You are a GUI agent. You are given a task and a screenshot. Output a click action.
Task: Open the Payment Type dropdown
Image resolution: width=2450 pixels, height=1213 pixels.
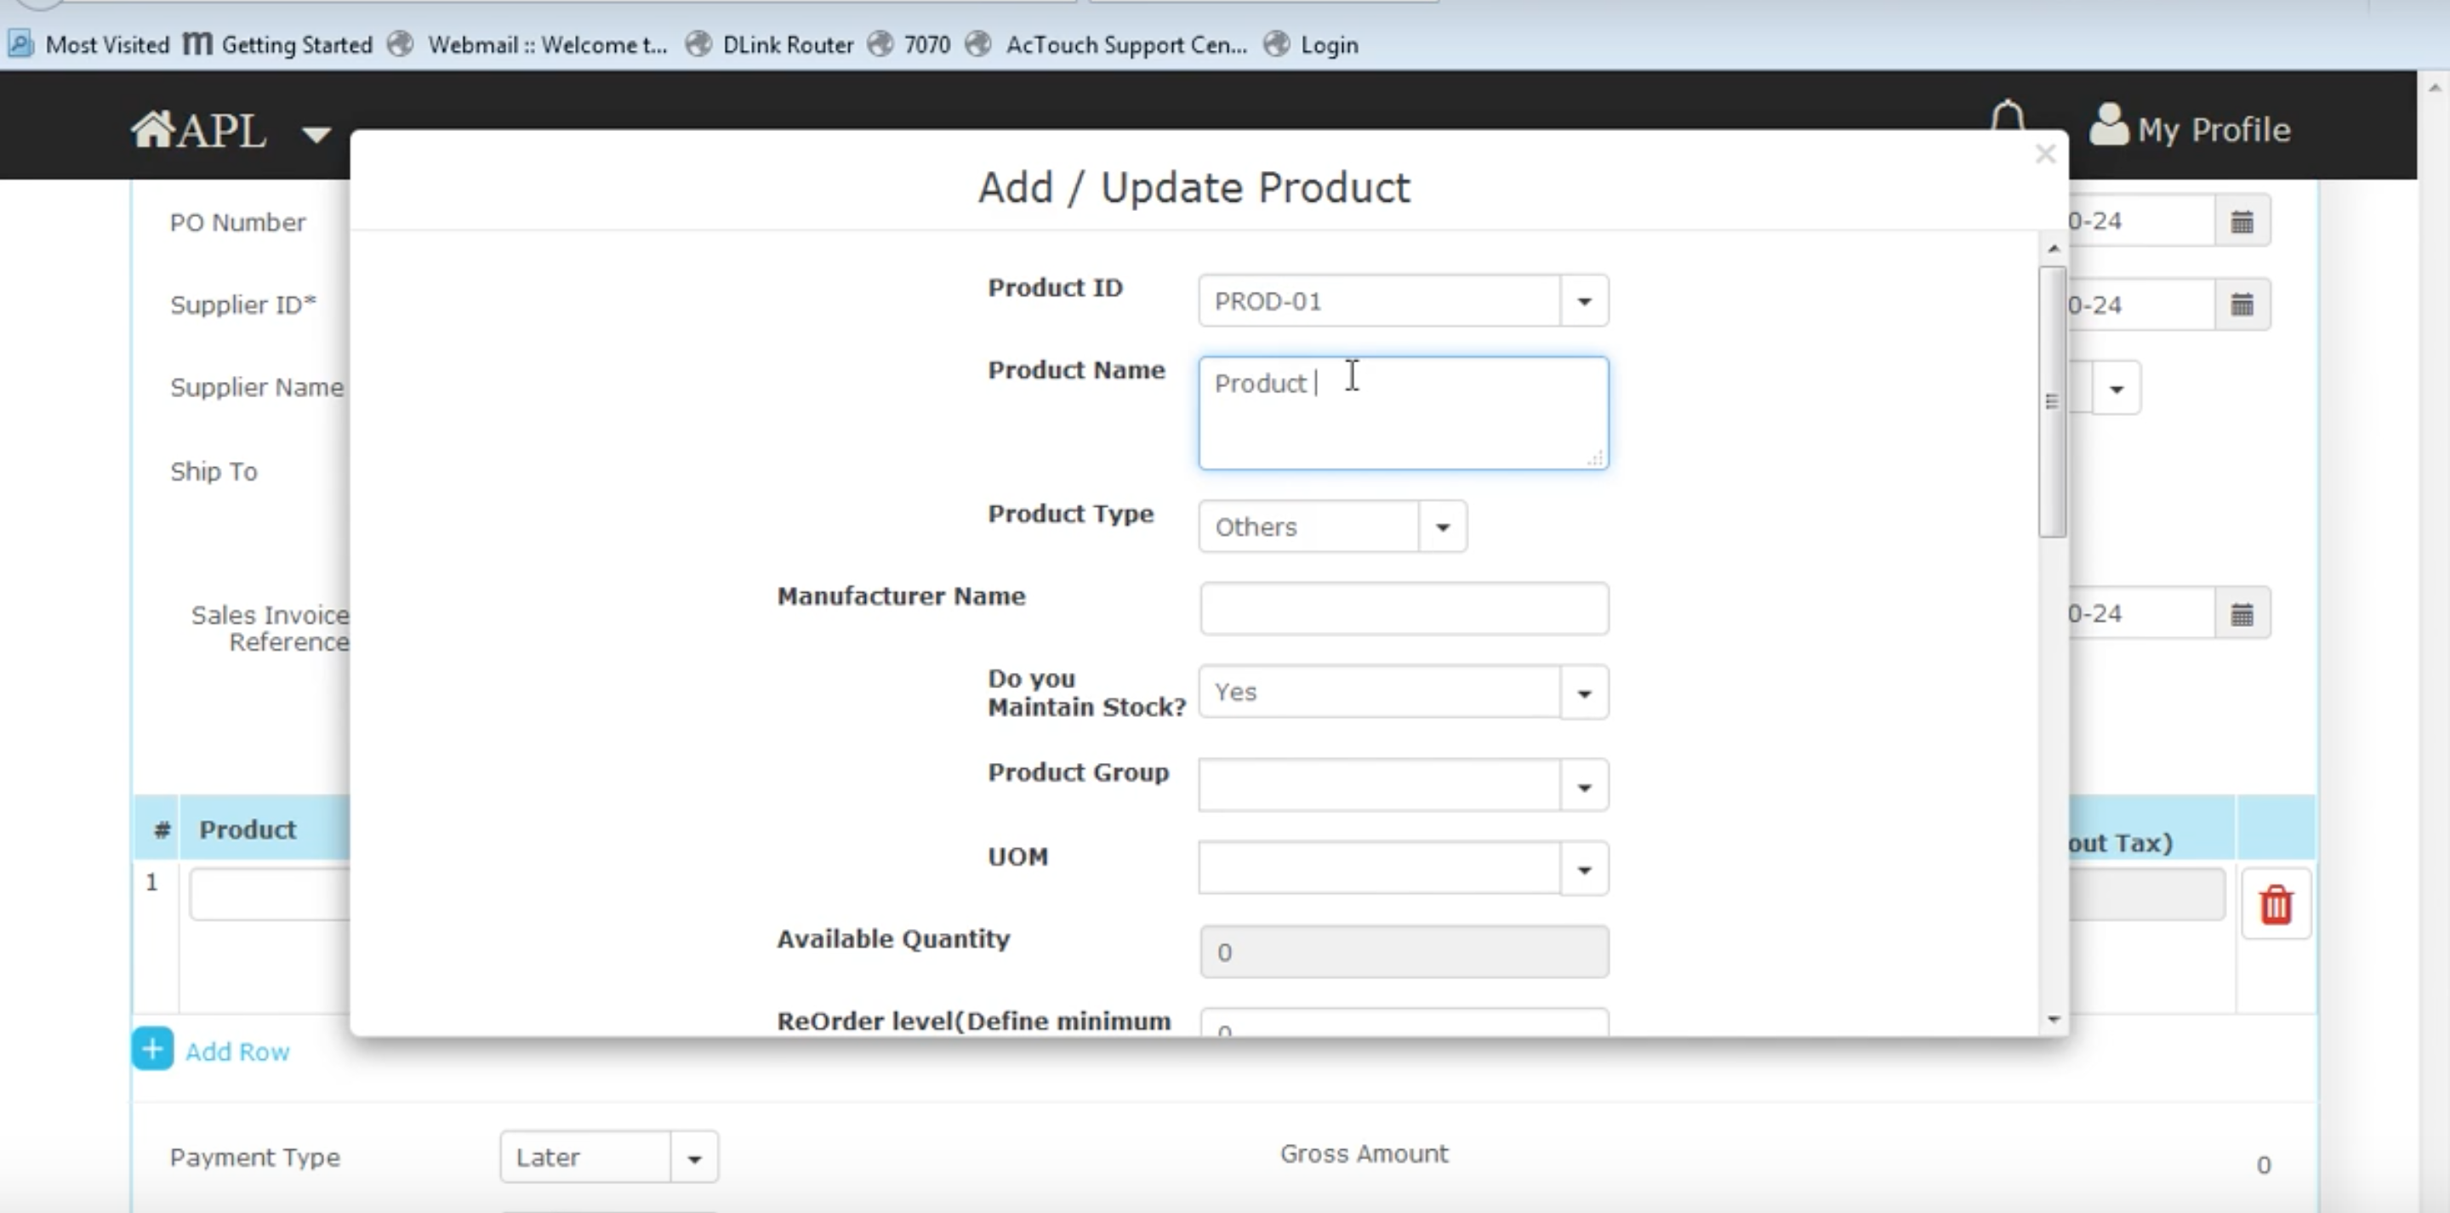coord(694,1158)
